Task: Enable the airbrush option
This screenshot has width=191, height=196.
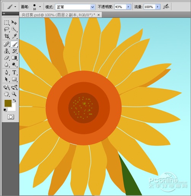Action: point(166,6)
